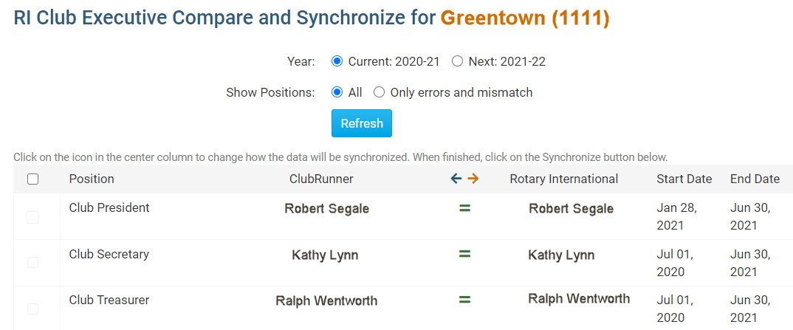Click Robert Segale under ClubRunner column
This screenshot has height=330, width=793.
[326, 209]
